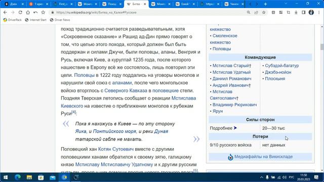The width and height of the screenshot is (324, 182).
Task: Open the notifications action center
Action: 316,177
